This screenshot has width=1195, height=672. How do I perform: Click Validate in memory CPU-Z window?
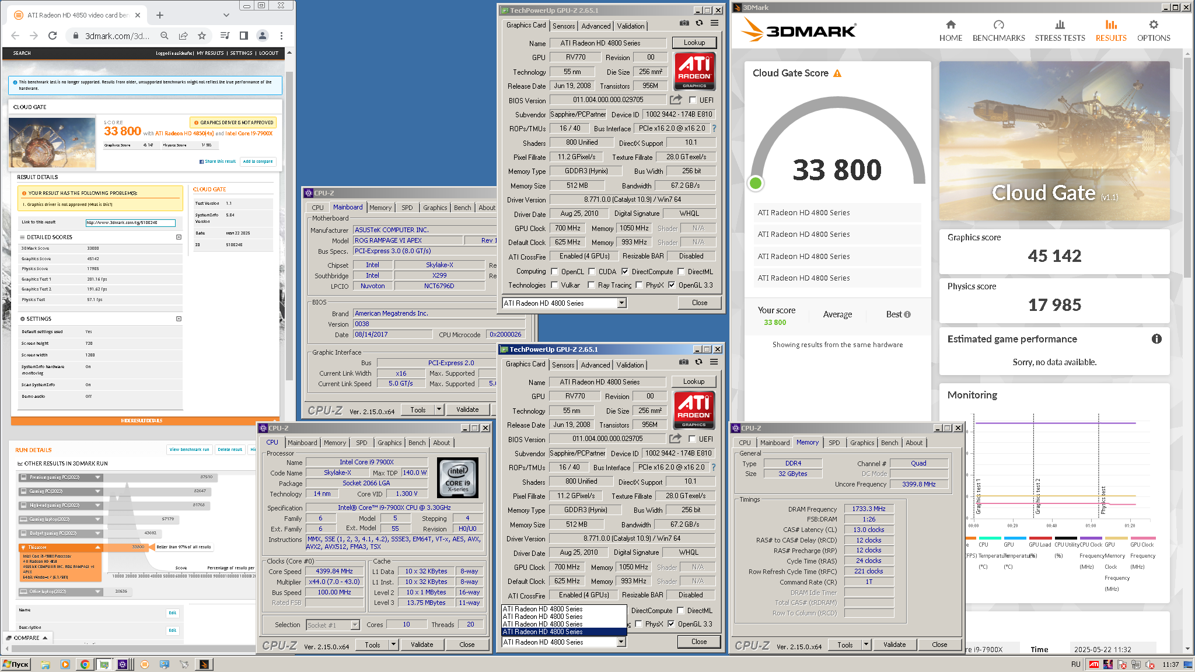[894, 645]
